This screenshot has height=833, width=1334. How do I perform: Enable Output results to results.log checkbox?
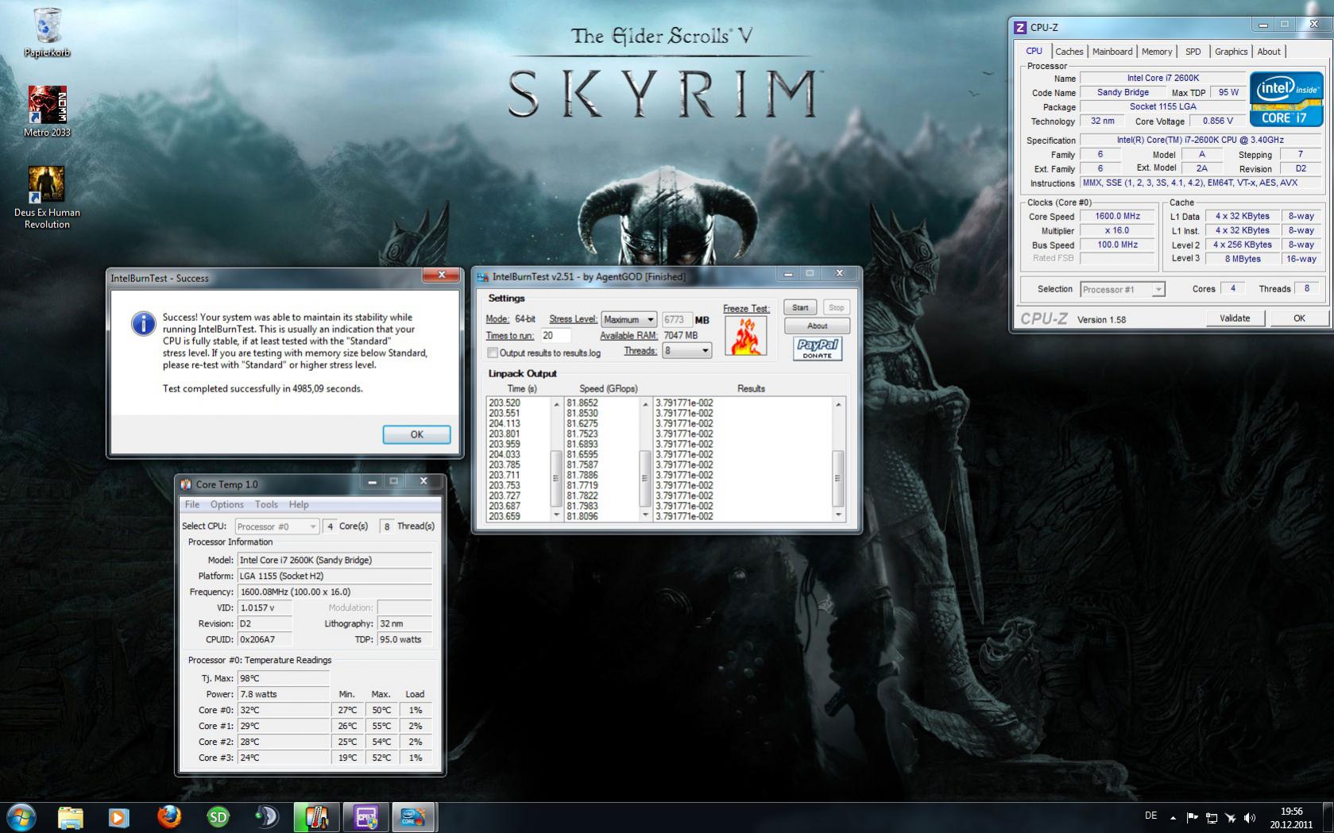pyautogui.click(x=493, y=353)
